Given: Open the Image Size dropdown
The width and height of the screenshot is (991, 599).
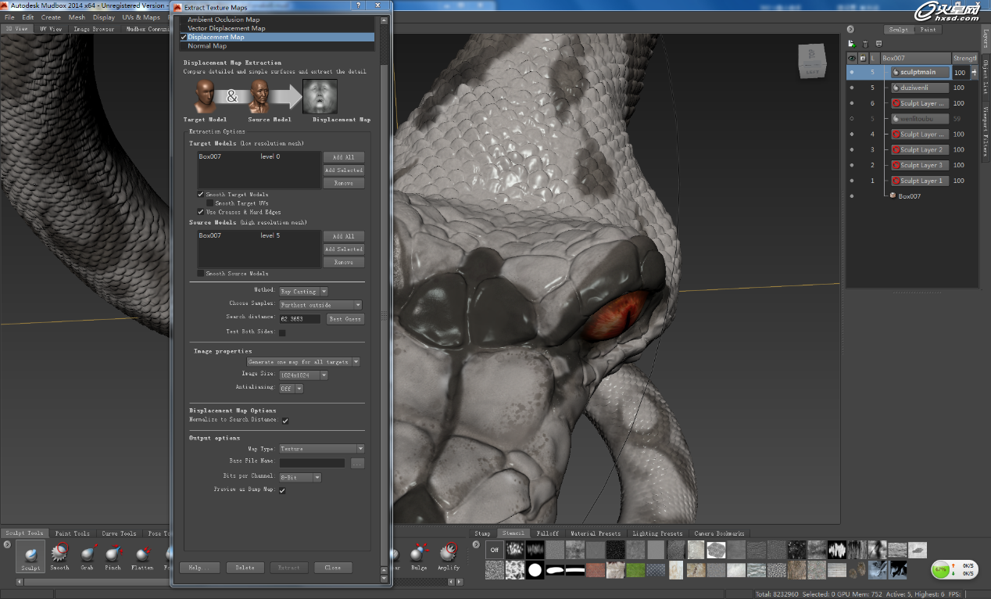Looking at the screenshot, I should click(x=303, y=375).
